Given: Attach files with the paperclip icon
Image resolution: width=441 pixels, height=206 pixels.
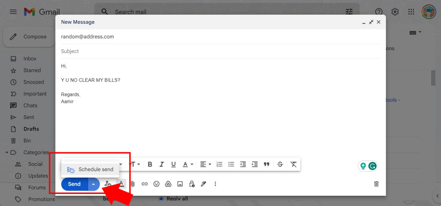Looking at the screenshot, I should [x=133, y=184].
